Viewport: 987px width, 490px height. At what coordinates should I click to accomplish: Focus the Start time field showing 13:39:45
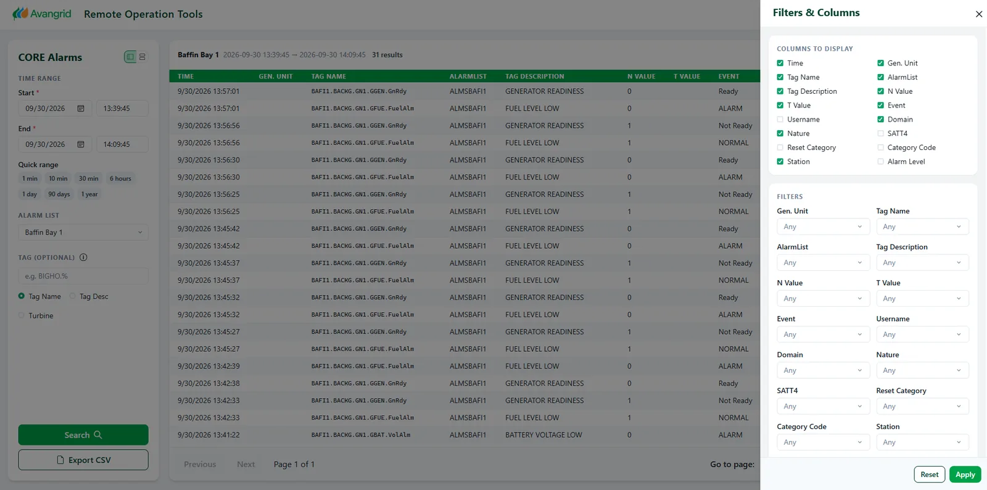[122, 109]
